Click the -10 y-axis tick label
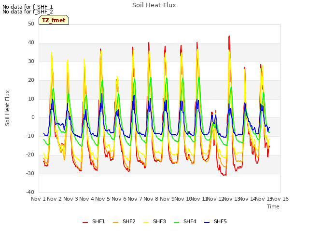Image resolution: width=309 pixels, height=231 pixels. pyautogui.click(x=30, y=136)
